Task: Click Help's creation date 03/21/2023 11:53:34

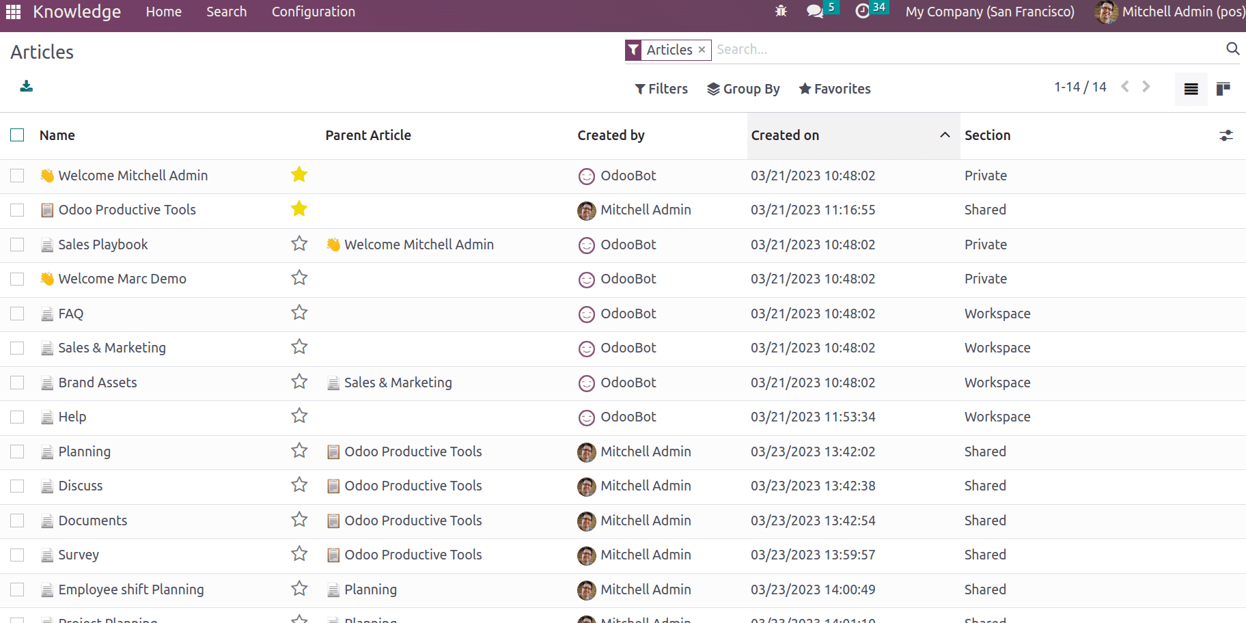Action: tap(813, 417)
